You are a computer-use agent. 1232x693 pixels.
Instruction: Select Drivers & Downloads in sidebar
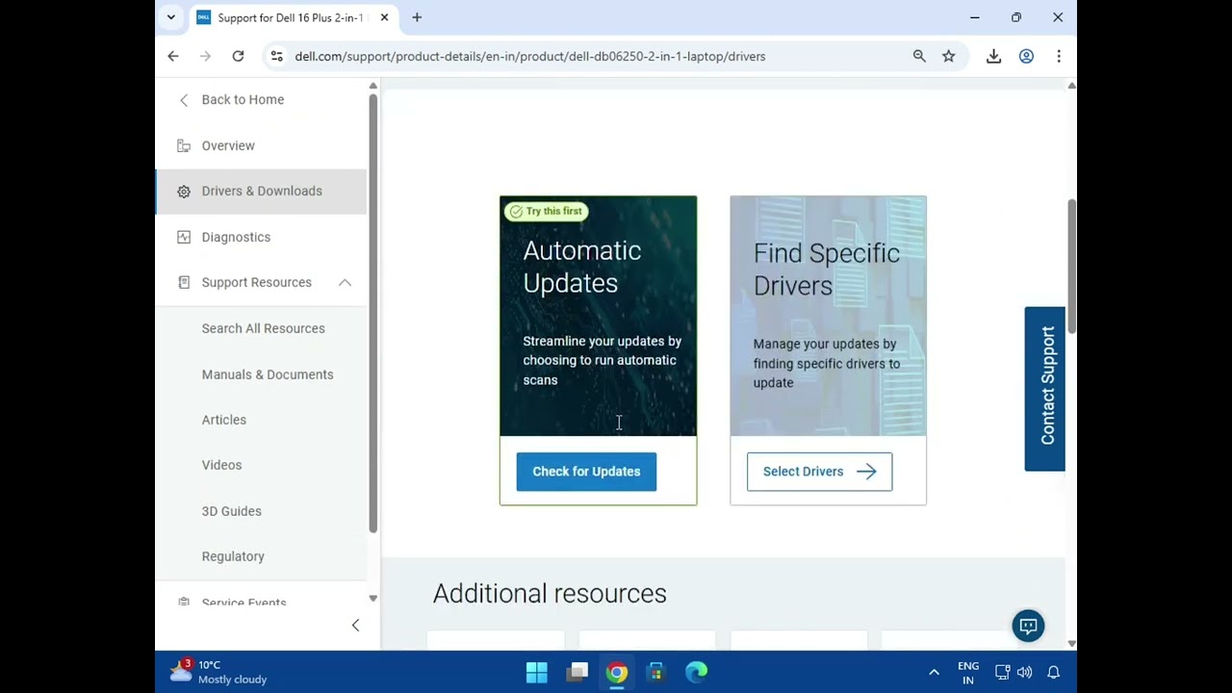262,192
